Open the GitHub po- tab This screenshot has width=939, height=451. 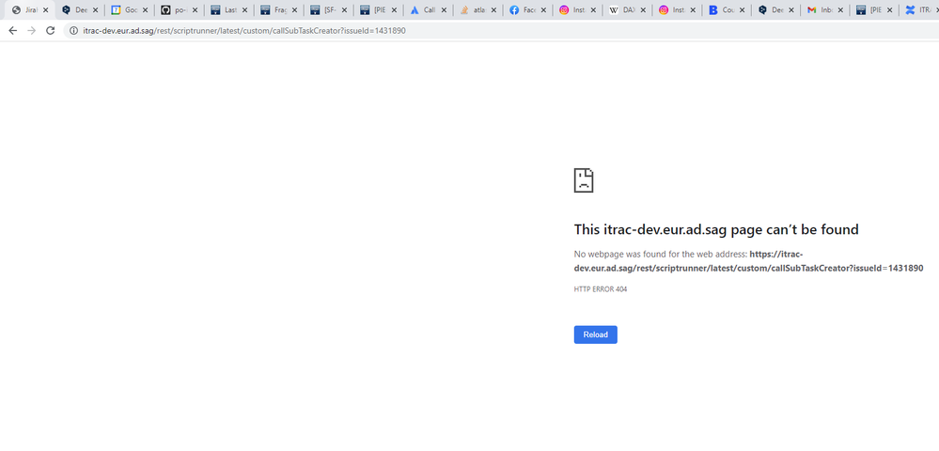click(178, 10)
